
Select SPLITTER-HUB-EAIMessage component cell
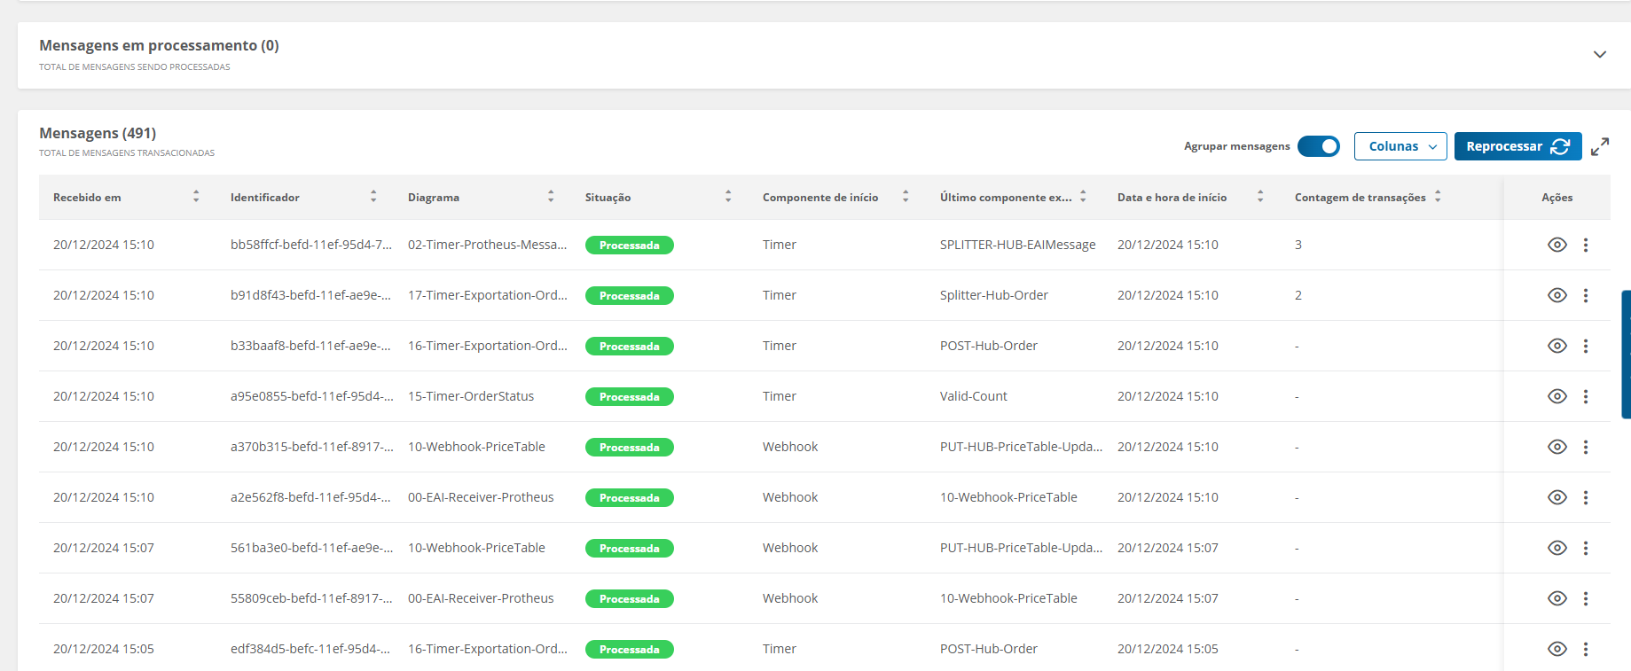pos(1017,245)
